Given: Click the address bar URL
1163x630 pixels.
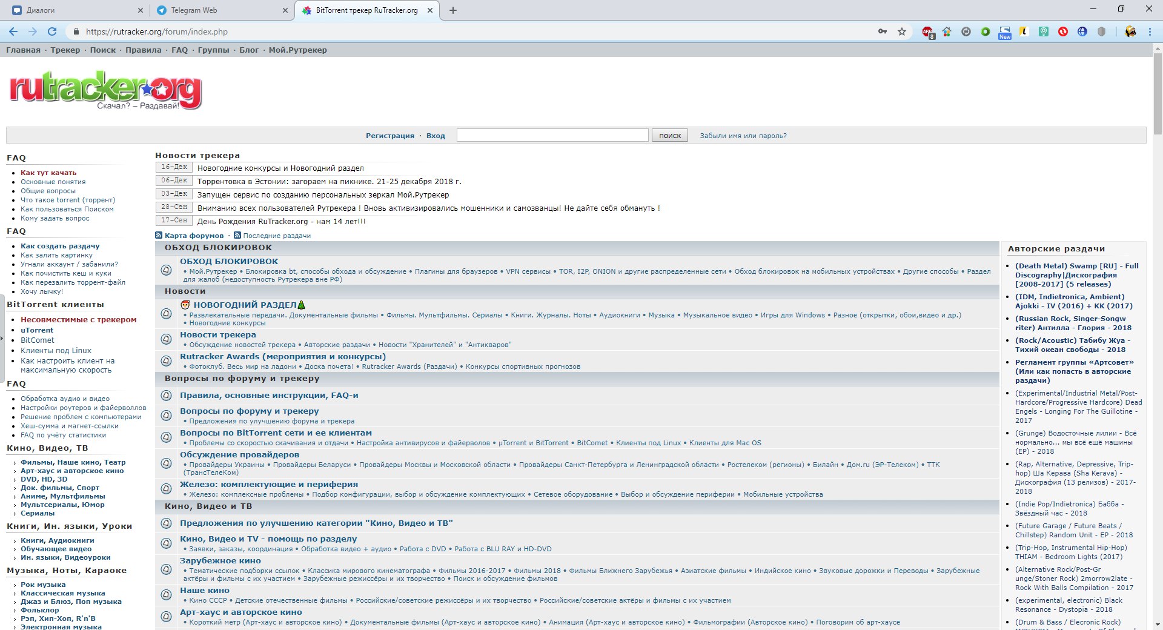Looking at the screenshot, I should pos(157,31).
